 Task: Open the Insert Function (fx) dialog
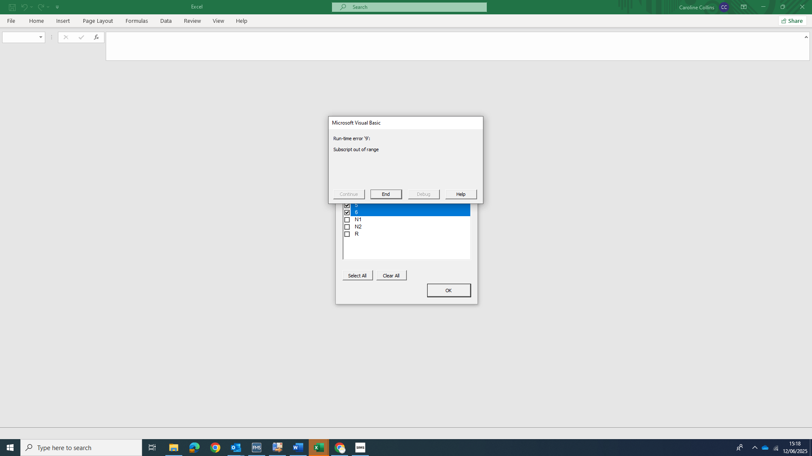[x=96, y=37]
